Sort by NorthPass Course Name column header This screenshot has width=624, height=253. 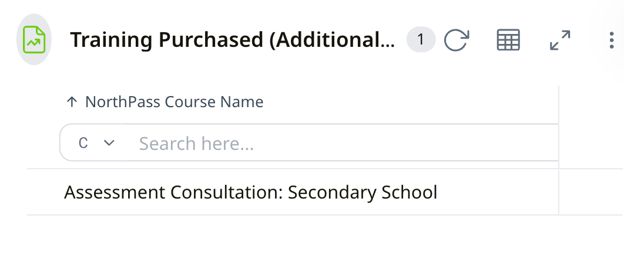[x=174, y=102]
